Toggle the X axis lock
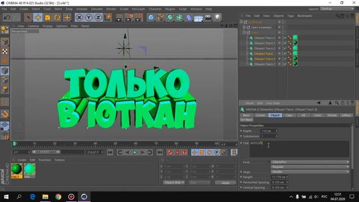Screen dimensions: 359x202 (79, 17)
